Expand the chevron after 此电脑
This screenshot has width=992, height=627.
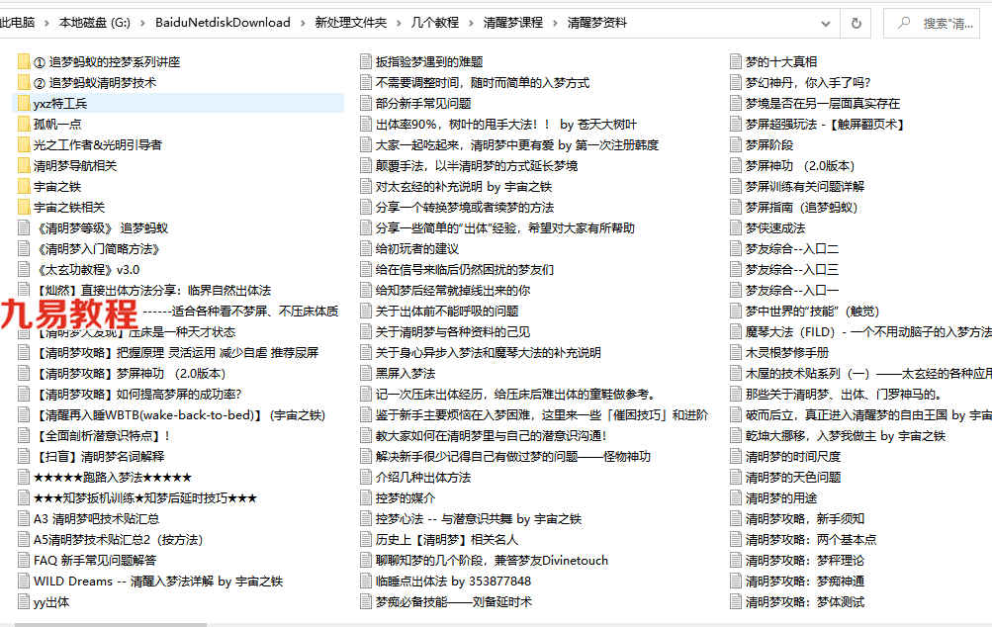click(46, 24)
